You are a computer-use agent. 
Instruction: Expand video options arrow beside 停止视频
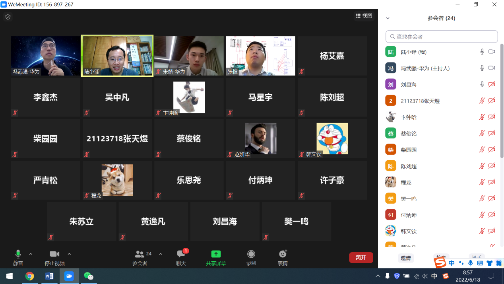point(69,254)
